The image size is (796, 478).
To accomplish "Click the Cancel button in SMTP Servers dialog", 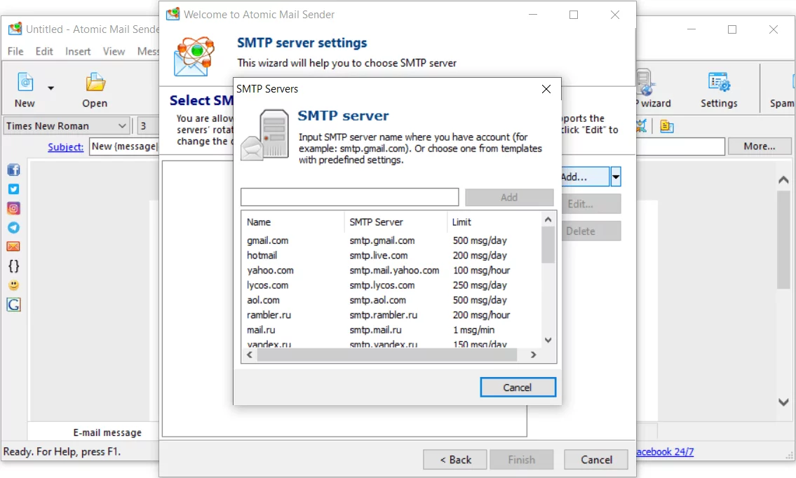I will coord(518,387).
